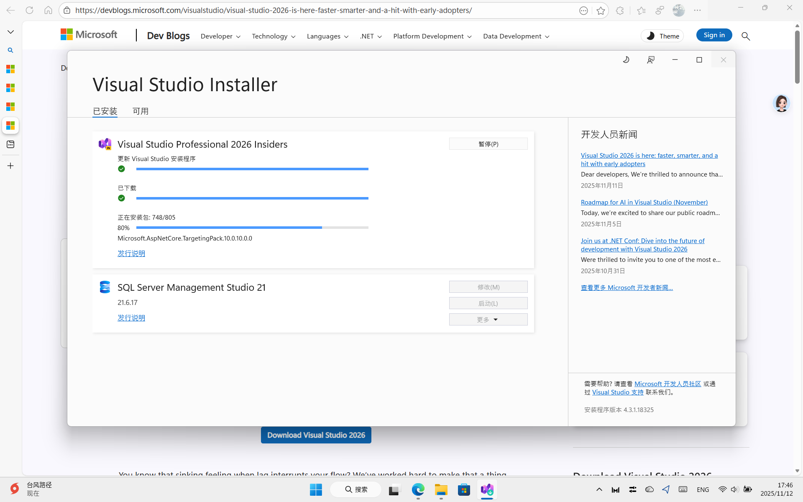Viewport: 803px width, 502px height.
Task: Expand the Developer menu dropdown
Action: click(x=220, y=36)
